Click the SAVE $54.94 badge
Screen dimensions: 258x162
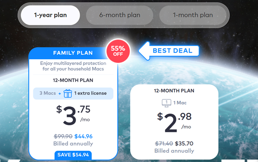pyautogui.click(x=73, y=155)
